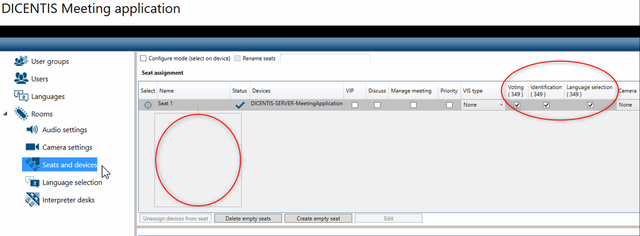Viewport: 640px width, 236px height.
Task: Click the Audio settings speaker icon
Action: 32,130
